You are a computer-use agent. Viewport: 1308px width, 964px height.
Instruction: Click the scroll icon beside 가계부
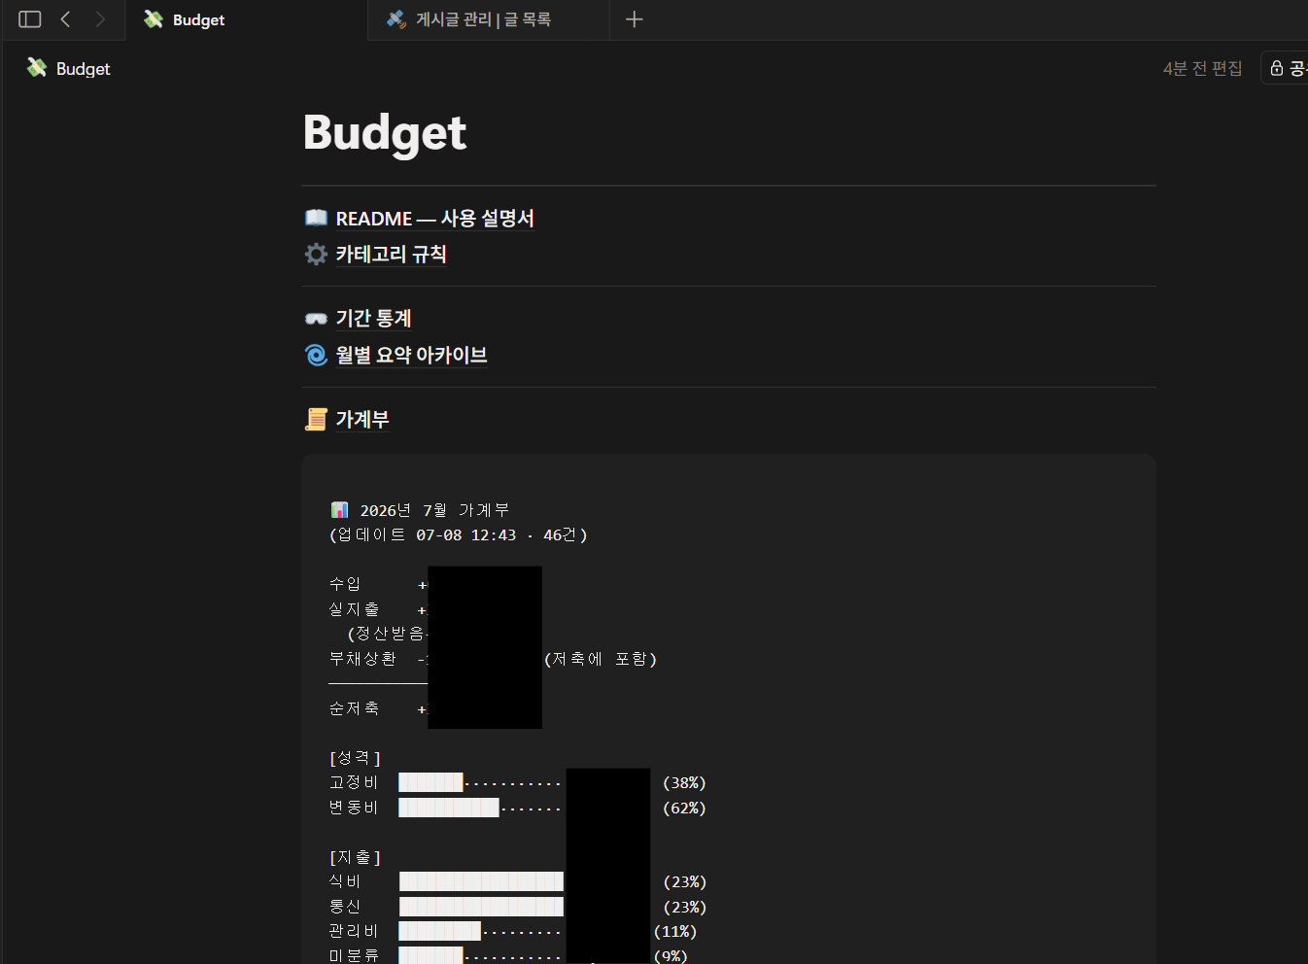point(316,419)
